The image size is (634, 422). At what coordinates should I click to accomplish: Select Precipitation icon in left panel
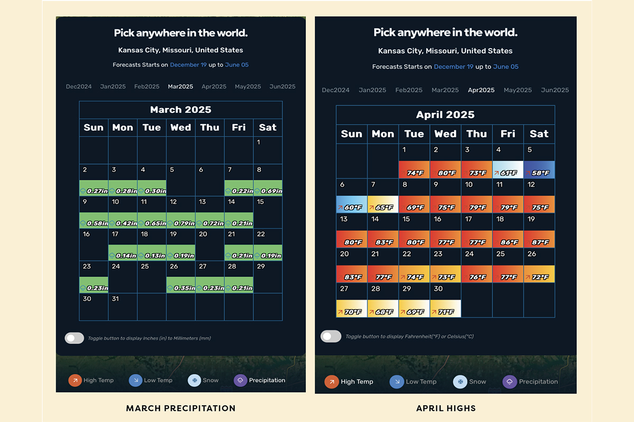click(x=240, y=380)
